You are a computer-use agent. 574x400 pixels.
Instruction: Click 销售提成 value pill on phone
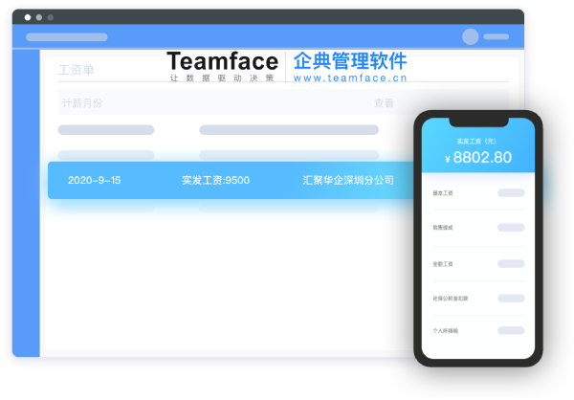coord(510,228)
